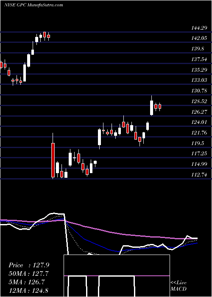The width and height of the screenshot is (212, 297).
Task: Click the 5MA : 126.7 readout
Action: [x=27, y=282]
